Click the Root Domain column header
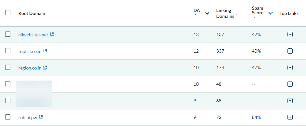306x126 pixels. (x=32, y=13)
